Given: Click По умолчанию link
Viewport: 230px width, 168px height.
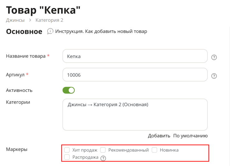Looking at the screenshot, I should click(x=191, y=136).
